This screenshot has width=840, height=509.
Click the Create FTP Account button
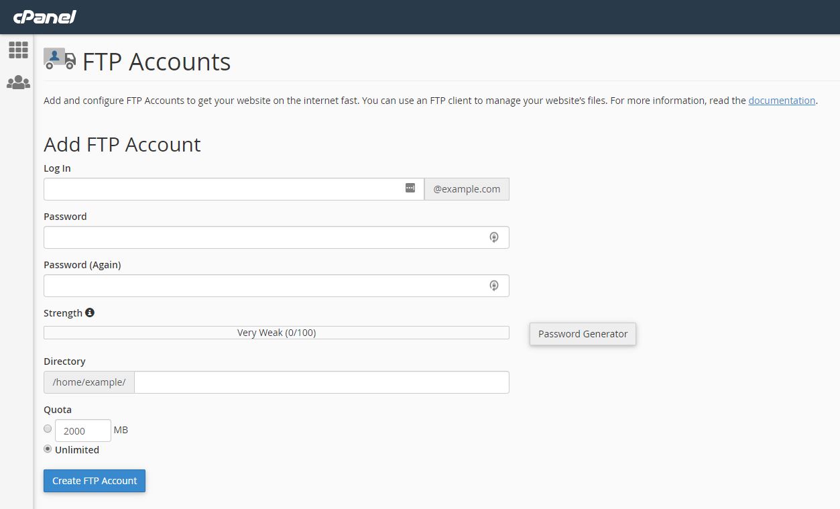coord(94,480)
